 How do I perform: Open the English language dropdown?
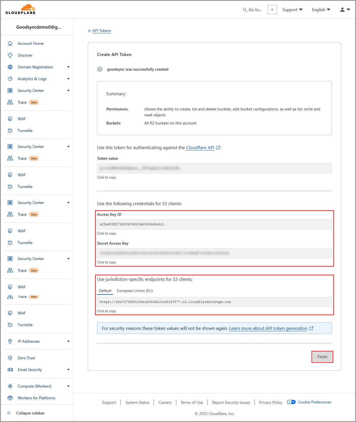pos(321,10)
